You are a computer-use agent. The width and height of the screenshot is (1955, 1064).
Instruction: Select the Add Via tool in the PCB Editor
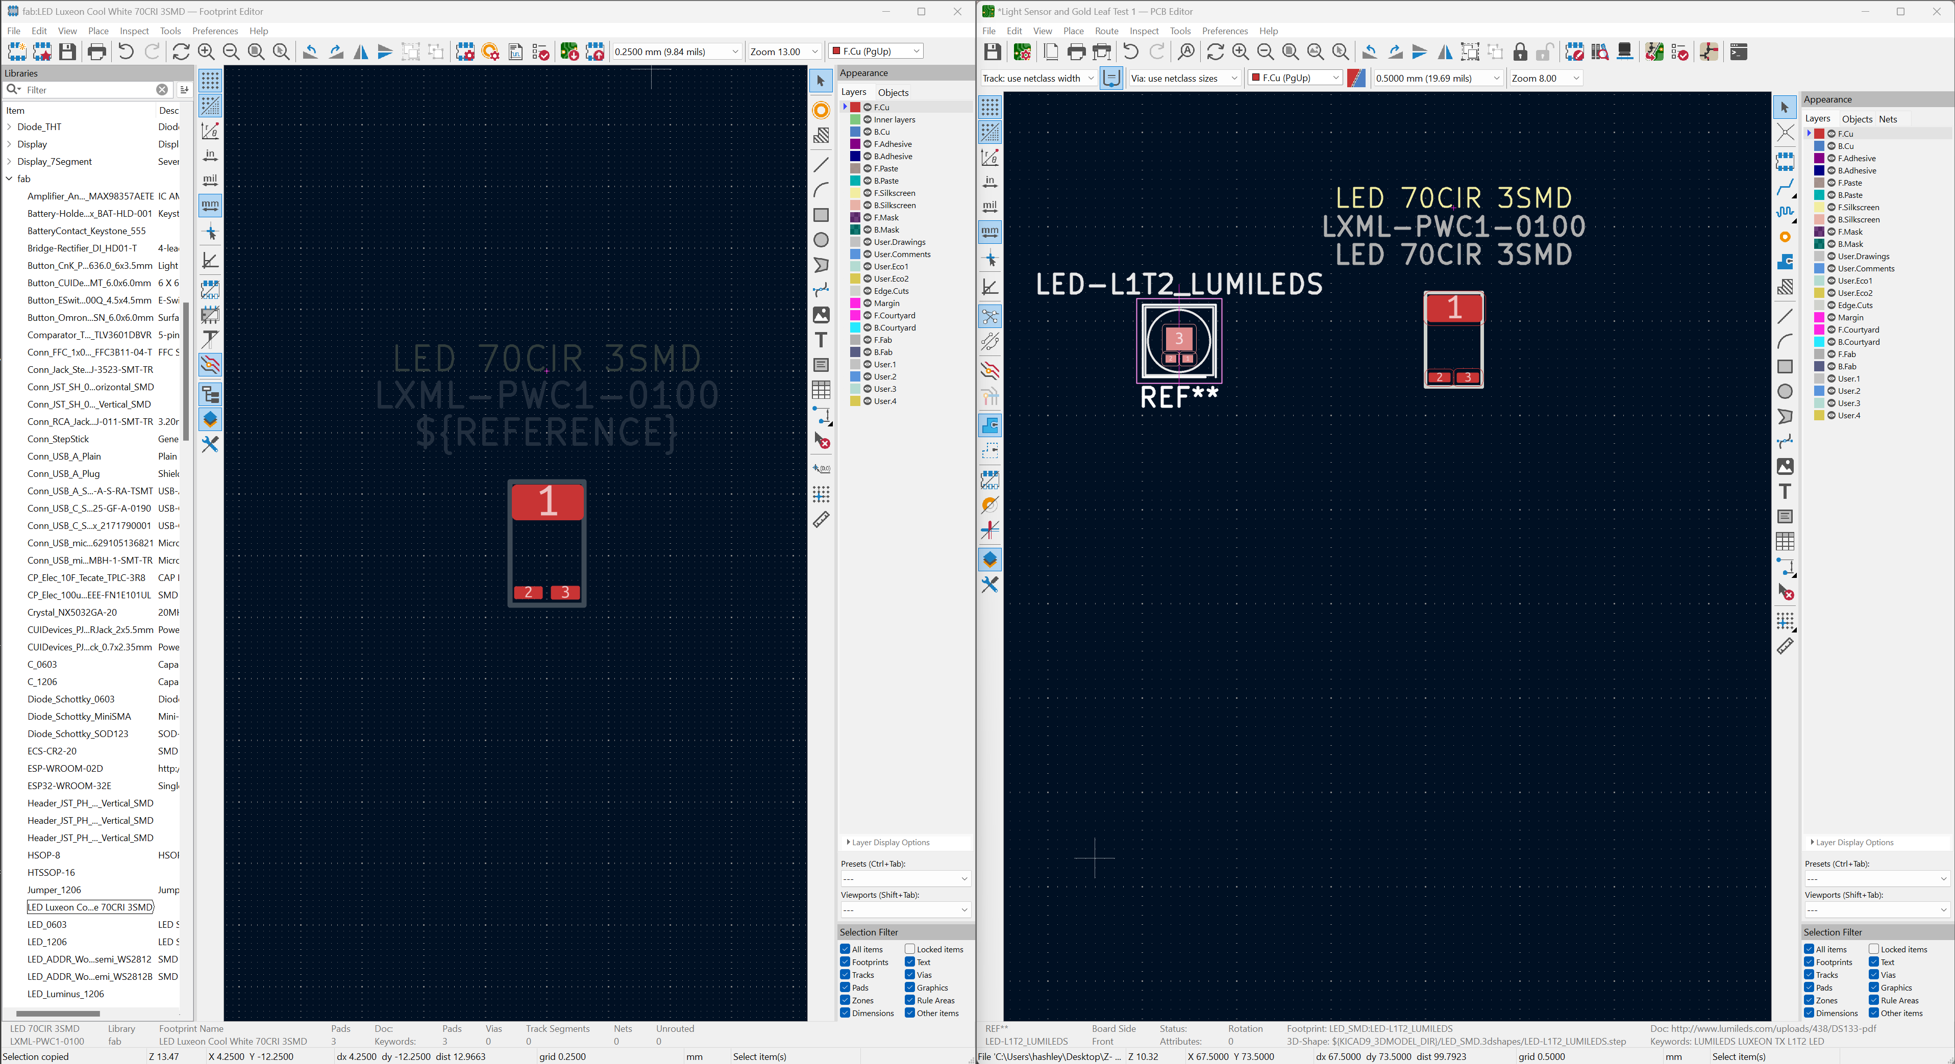(1785, 237)
